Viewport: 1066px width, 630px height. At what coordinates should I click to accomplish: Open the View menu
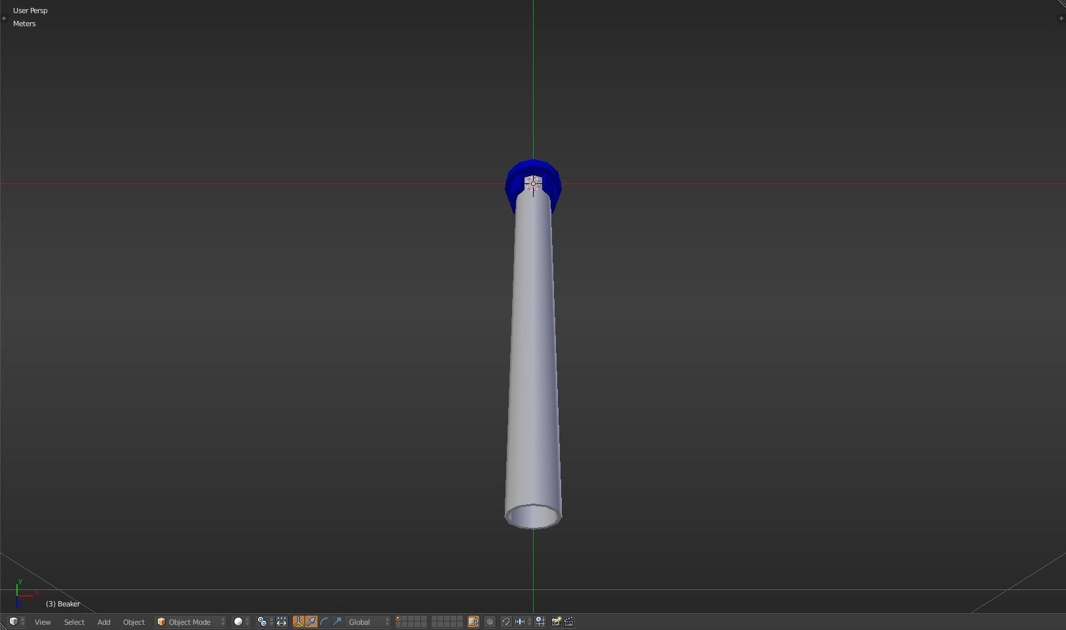point(43,622)
